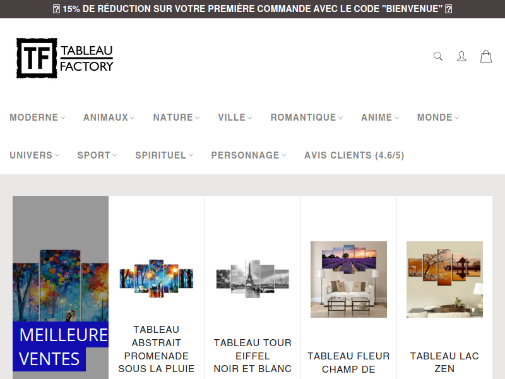Open the Meilleure Ventes collection tile
The width and height of the screenshot is (505, 379).
(x=61, y=287)
